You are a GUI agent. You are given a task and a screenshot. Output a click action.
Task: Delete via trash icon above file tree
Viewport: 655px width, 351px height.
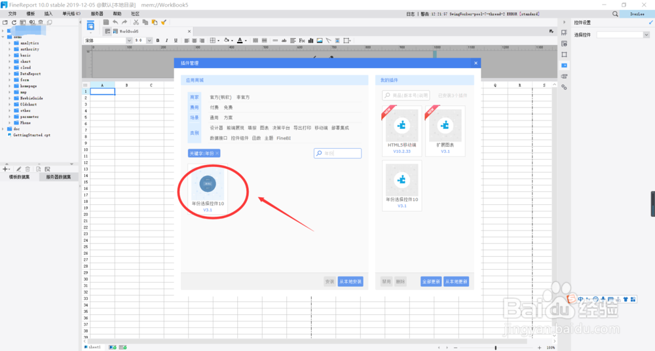tap(41, 22)
